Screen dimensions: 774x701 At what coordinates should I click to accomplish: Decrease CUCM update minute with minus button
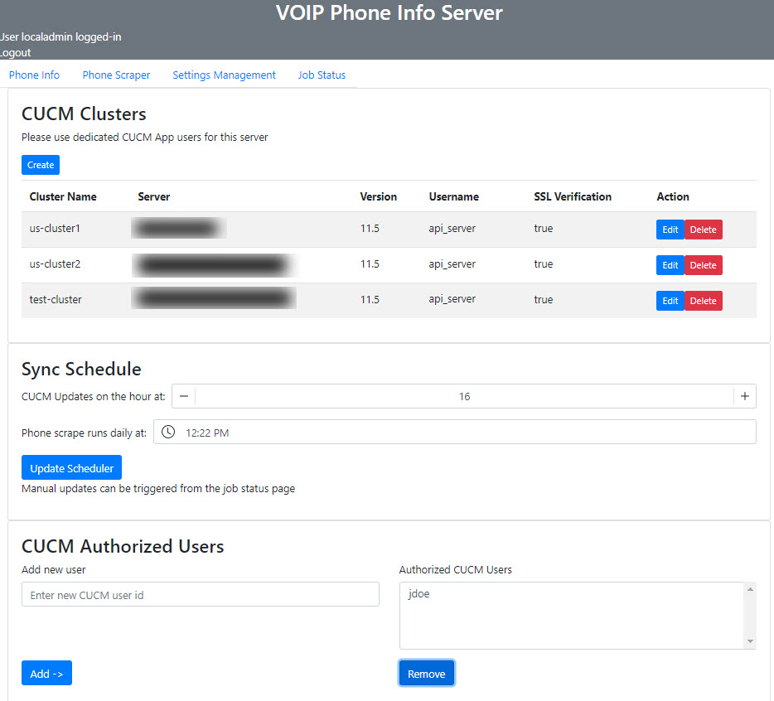pyautogui.click(x=184, y=396)
